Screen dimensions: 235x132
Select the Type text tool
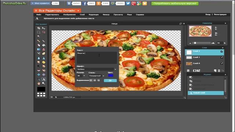click(44, 79)
